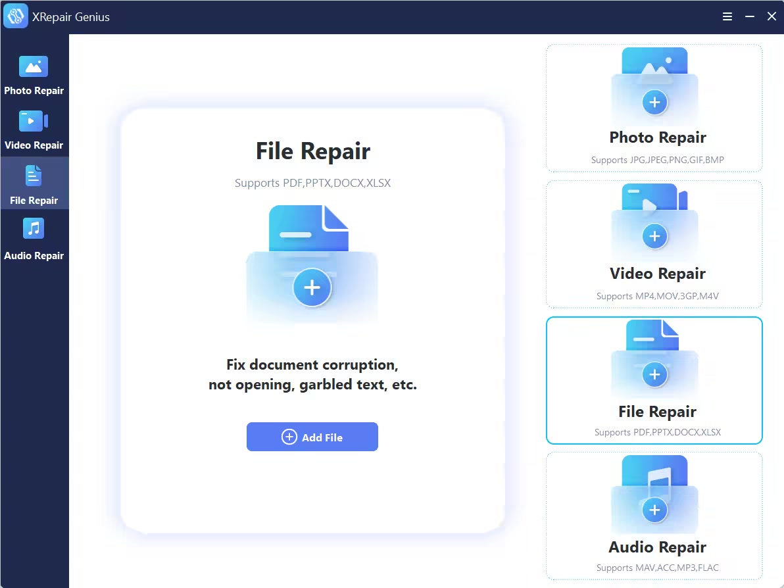Image resolution: width=784 pixels, height=588 pixels.
Task: Click plus icon on Photo Repair card
Action: pyautogui.click(x=654, y=103)
